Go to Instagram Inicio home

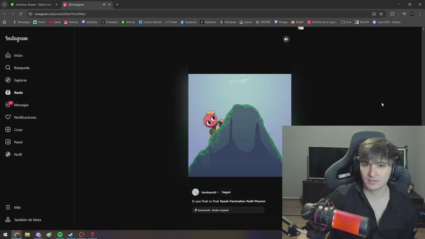[x=14, y=55]
